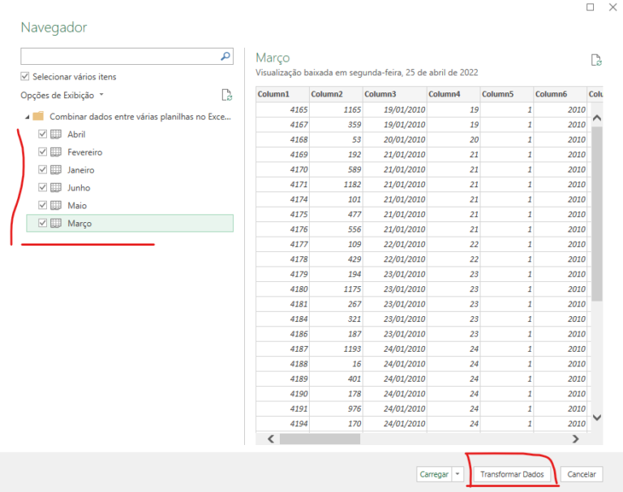Select the Junho sheet in the tree
This screenshot has width=623, height=492.
79,187
